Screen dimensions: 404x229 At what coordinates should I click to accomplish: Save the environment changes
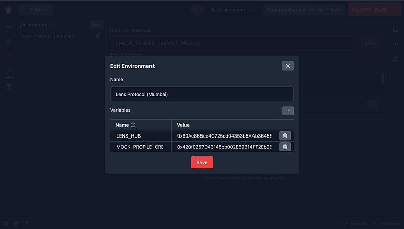pos(201,162)
